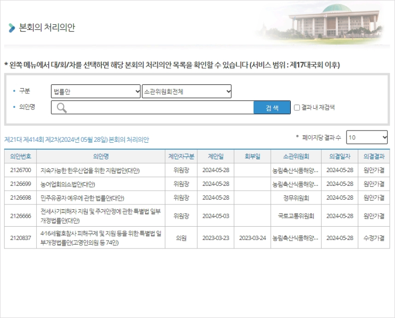Open bill 전세사기피해자 지원 특별법 일부개정법률안

(x=100, y=216)
